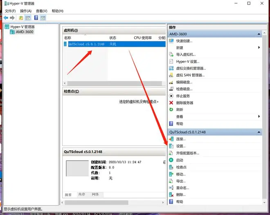Click the 检查点 action icon
The image size is (270, 215).
[171, 167]
